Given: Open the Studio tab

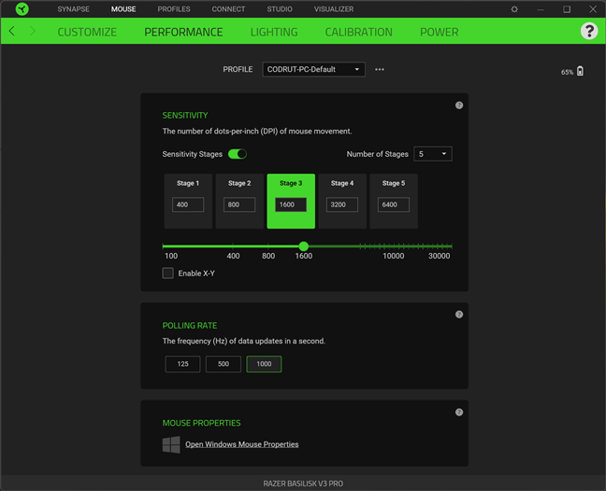Looking at the screenshot, I should pyautogui.click(x=280, y=9).
